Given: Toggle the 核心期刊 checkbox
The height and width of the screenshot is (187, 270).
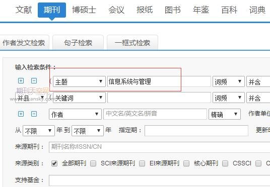Looking at the screenshot, I should pyautogui.click(x=186, y=163).
